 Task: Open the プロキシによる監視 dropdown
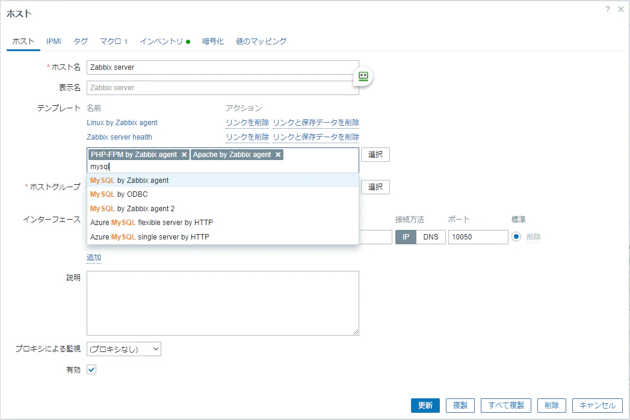(x=124, y=349)
